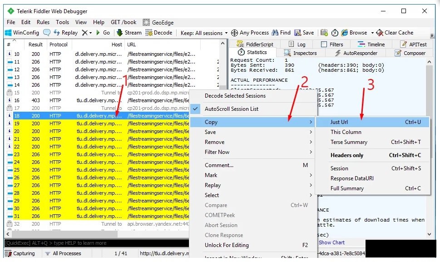Switch to the Log tab
The image size is (440, 262).
[x=297, y=44]
